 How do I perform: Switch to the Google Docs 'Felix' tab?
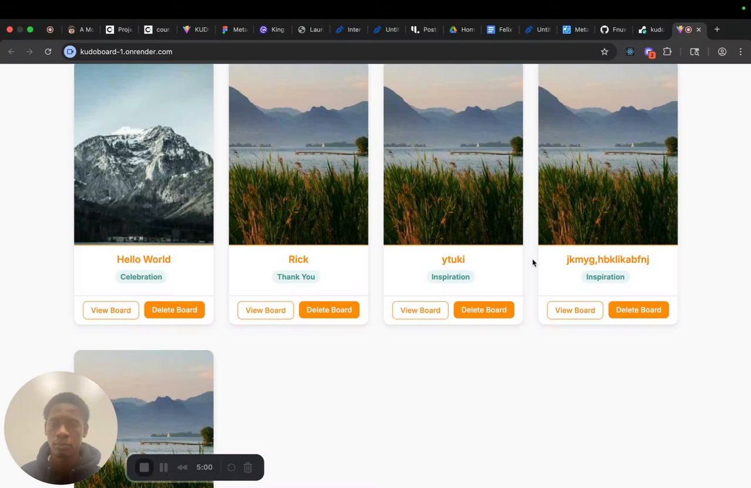pyautogui.click(x=500, y=29)
